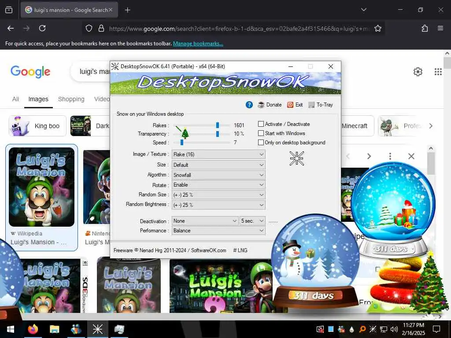Click the Transparency slider handle
The width and height of the screenshot is (451, 338).
tap(218, 134)
